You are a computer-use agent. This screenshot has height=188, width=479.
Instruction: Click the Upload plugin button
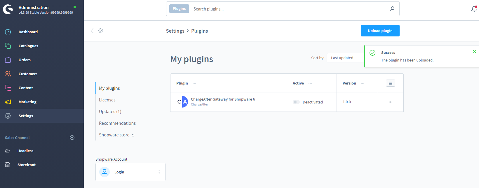point(380,31)
